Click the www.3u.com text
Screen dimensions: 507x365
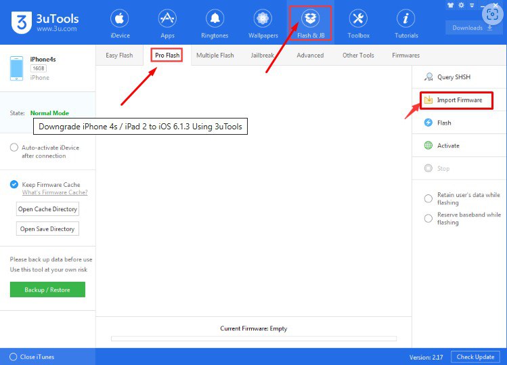point(57,29)
